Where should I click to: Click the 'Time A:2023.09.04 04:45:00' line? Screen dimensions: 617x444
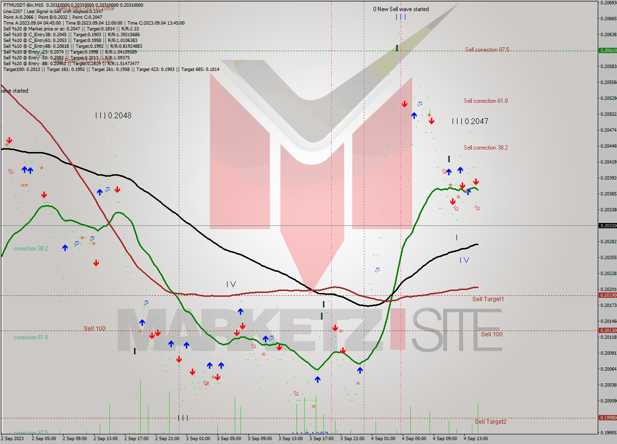tap(94, 23)
